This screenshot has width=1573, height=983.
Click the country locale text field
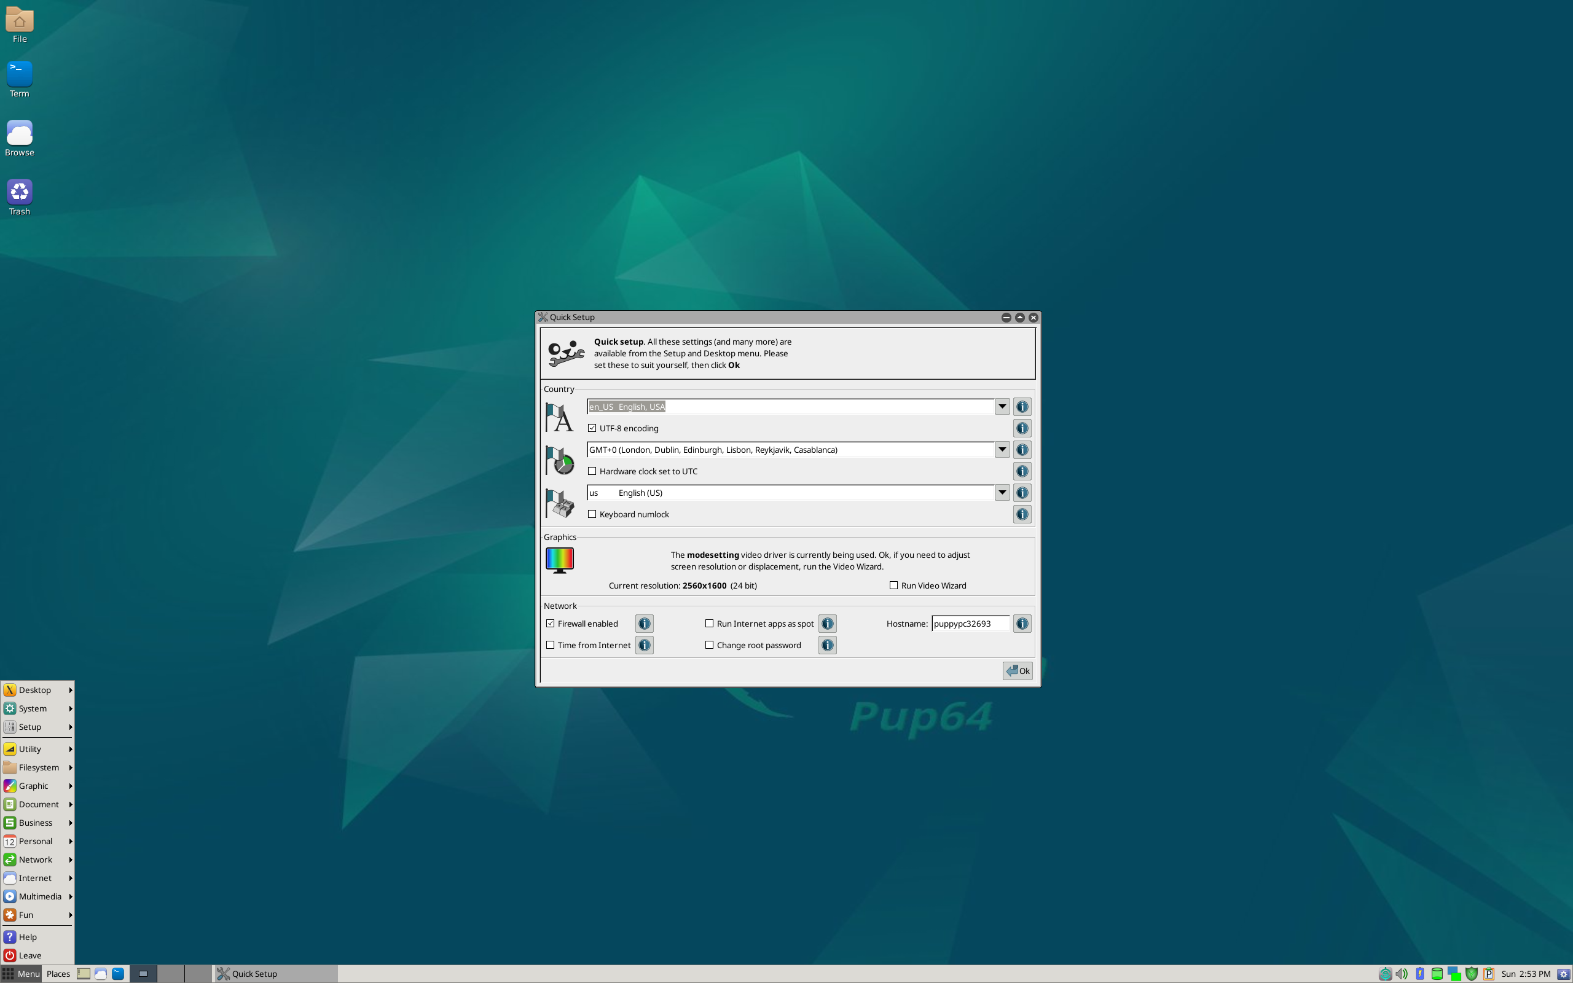point(790,406)
